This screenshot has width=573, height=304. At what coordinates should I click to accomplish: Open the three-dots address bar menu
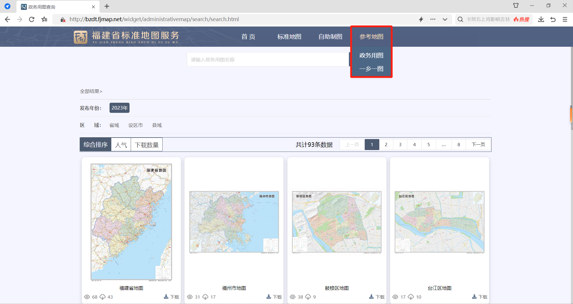tap(433, 19)
